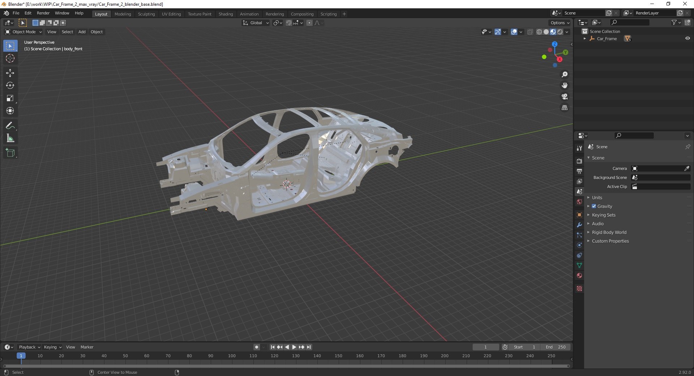Toggle proportional editing button
Viewport: 694px width, 376px height.
[309, 23]
